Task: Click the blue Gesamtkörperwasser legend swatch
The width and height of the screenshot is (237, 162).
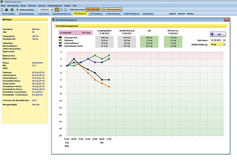Action: (60, 46)
